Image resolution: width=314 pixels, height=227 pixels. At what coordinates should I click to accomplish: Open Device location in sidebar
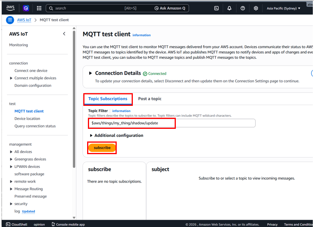pyautogui.click(x=27, y=118)
